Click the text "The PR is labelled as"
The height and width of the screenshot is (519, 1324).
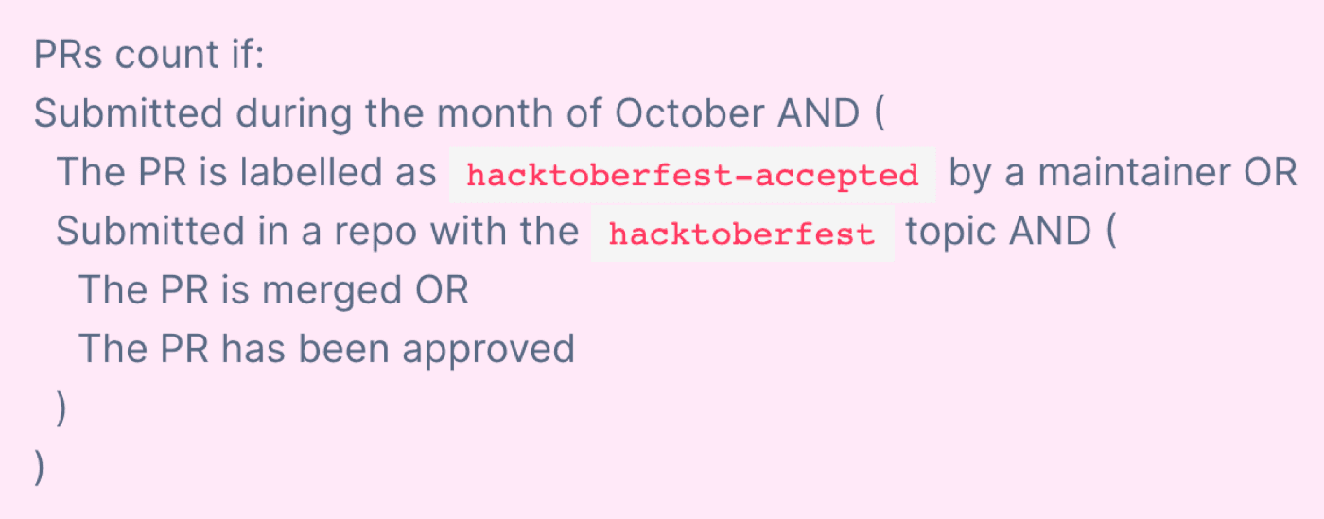point(246,174)
